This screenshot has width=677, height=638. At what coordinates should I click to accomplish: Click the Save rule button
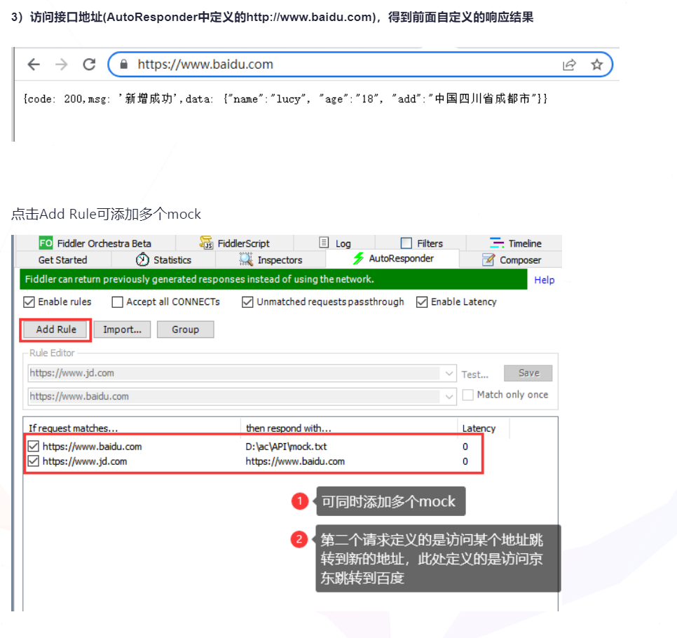(528, 373)
